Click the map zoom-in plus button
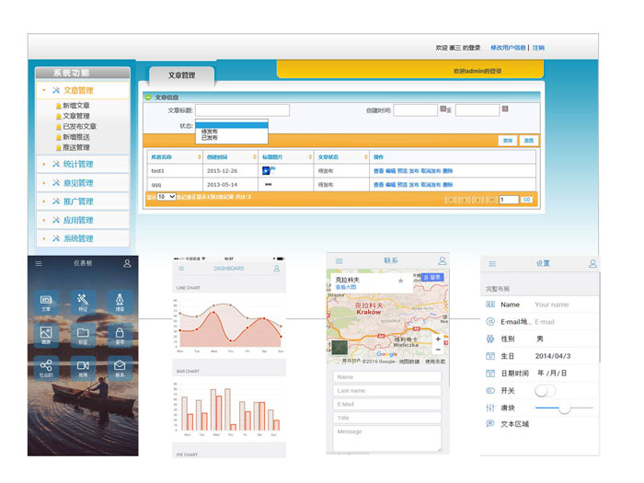 437,339
